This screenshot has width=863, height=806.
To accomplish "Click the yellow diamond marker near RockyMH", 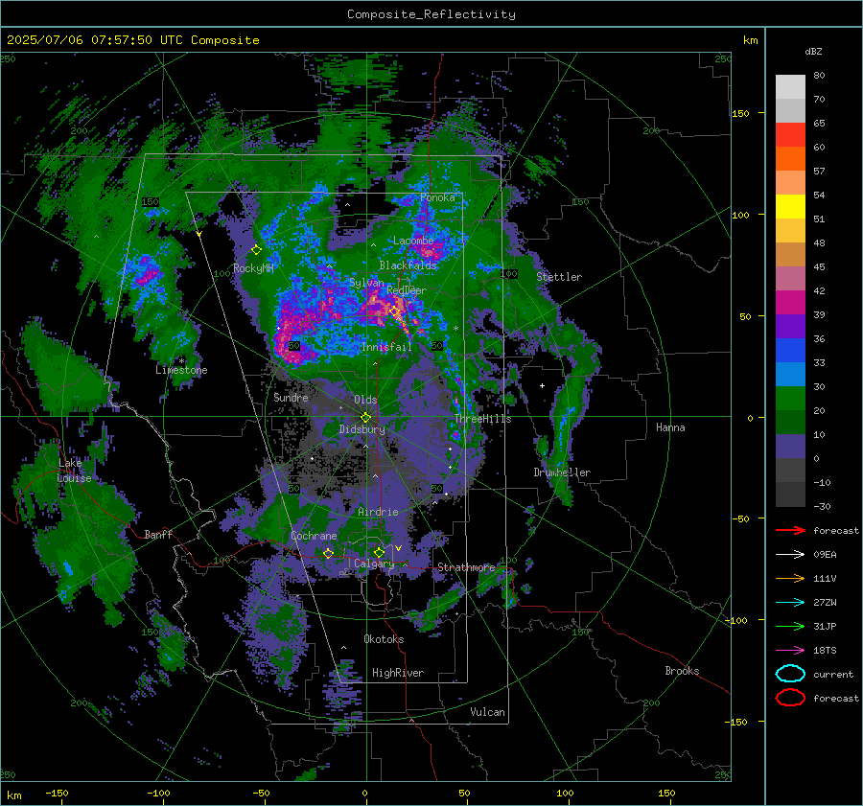I will pyautogui.click(x=256, y=250).
